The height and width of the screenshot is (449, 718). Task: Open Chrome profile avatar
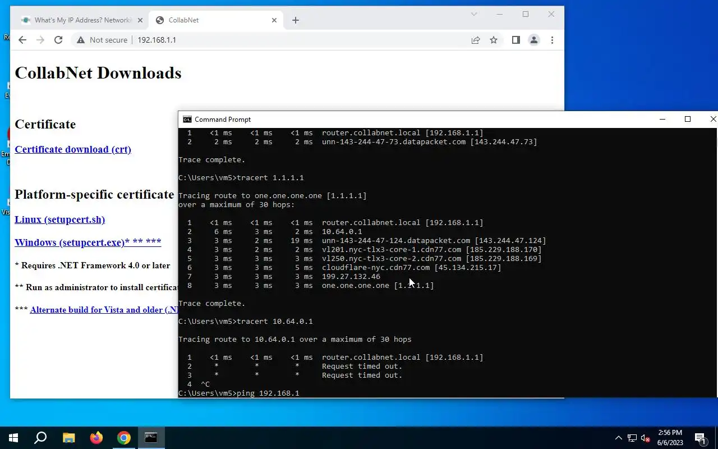[534, 40]
